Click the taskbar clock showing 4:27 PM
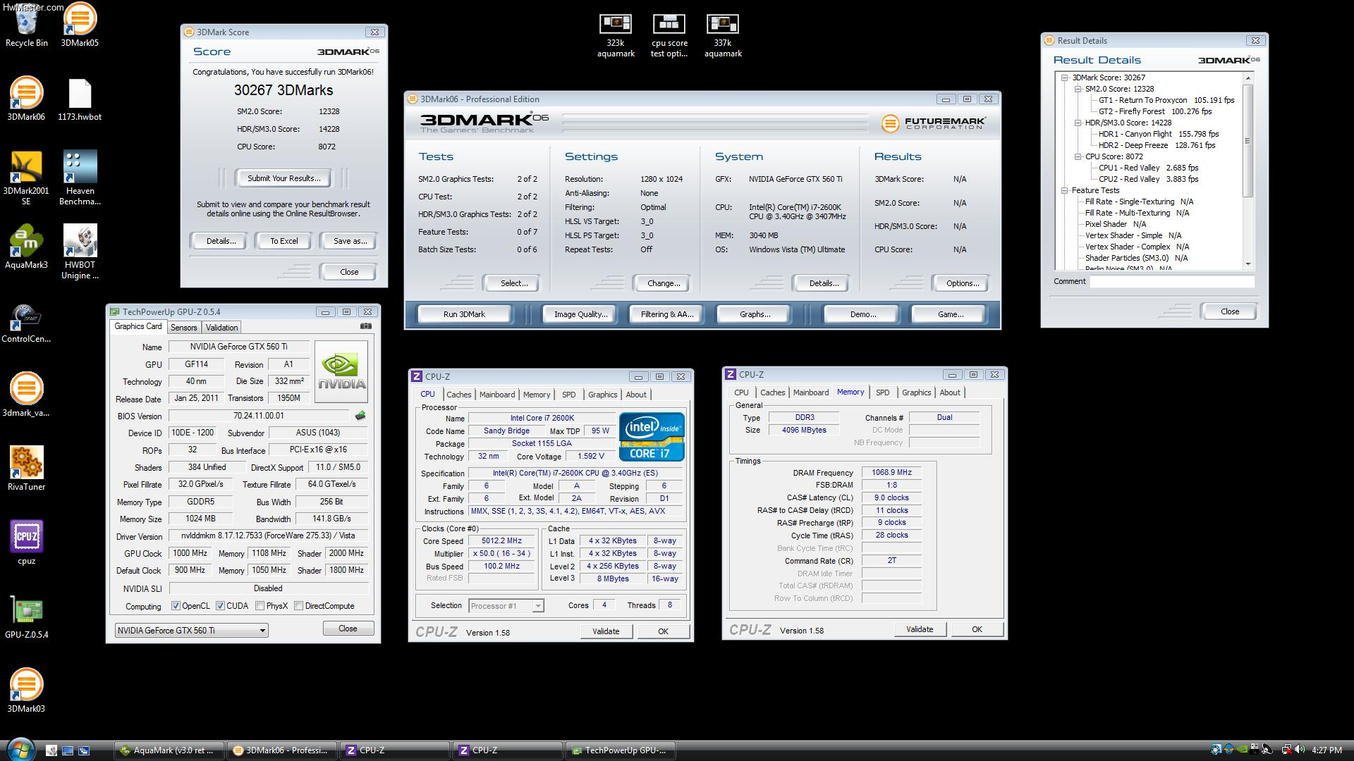Screen dimensions: 1354x761 tap(1326, 750)
